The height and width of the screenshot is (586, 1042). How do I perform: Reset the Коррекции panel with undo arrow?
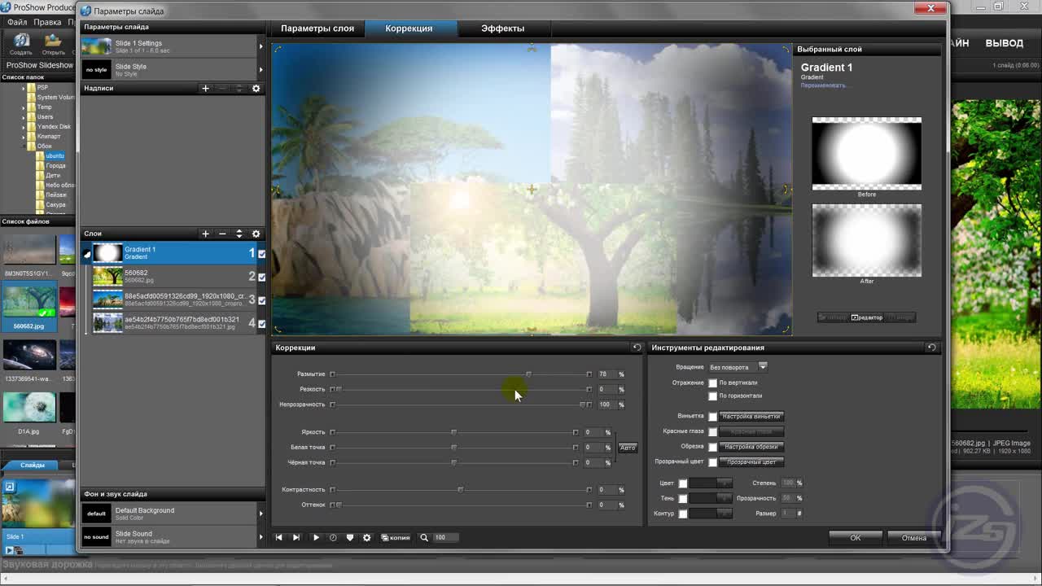pos(637,348)
